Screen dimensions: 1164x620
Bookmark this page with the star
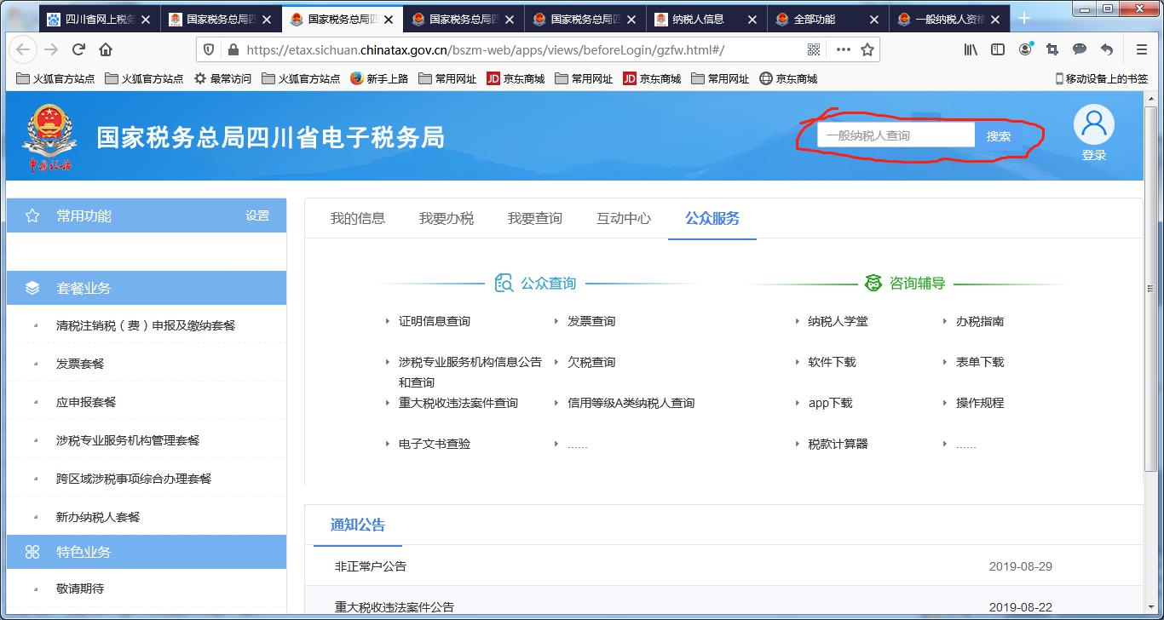click(869, 49)
